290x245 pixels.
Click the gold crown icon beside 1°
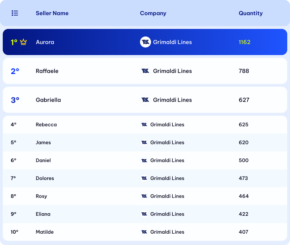[23, 42]
